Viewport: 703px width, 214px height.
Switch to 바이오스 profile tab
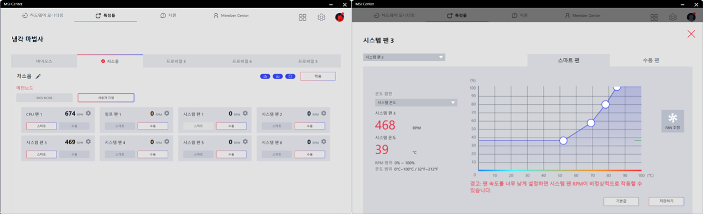44,61
